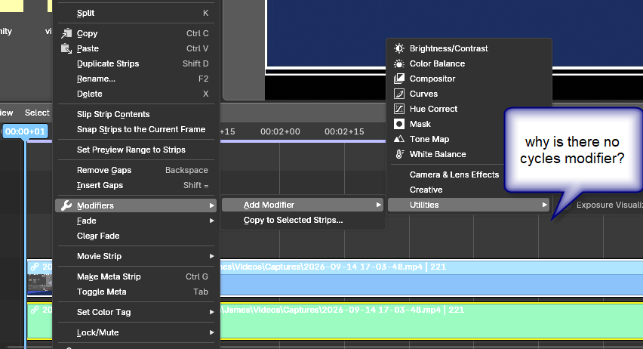This screenshot has width=643, height=349.
Task: Select the blue movie strip in timeline
Action: click(432, 278)
